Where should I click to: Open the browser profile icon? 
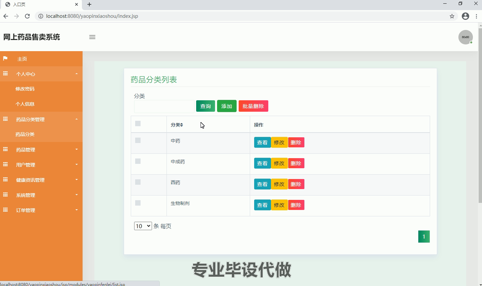tap(465, 16)
